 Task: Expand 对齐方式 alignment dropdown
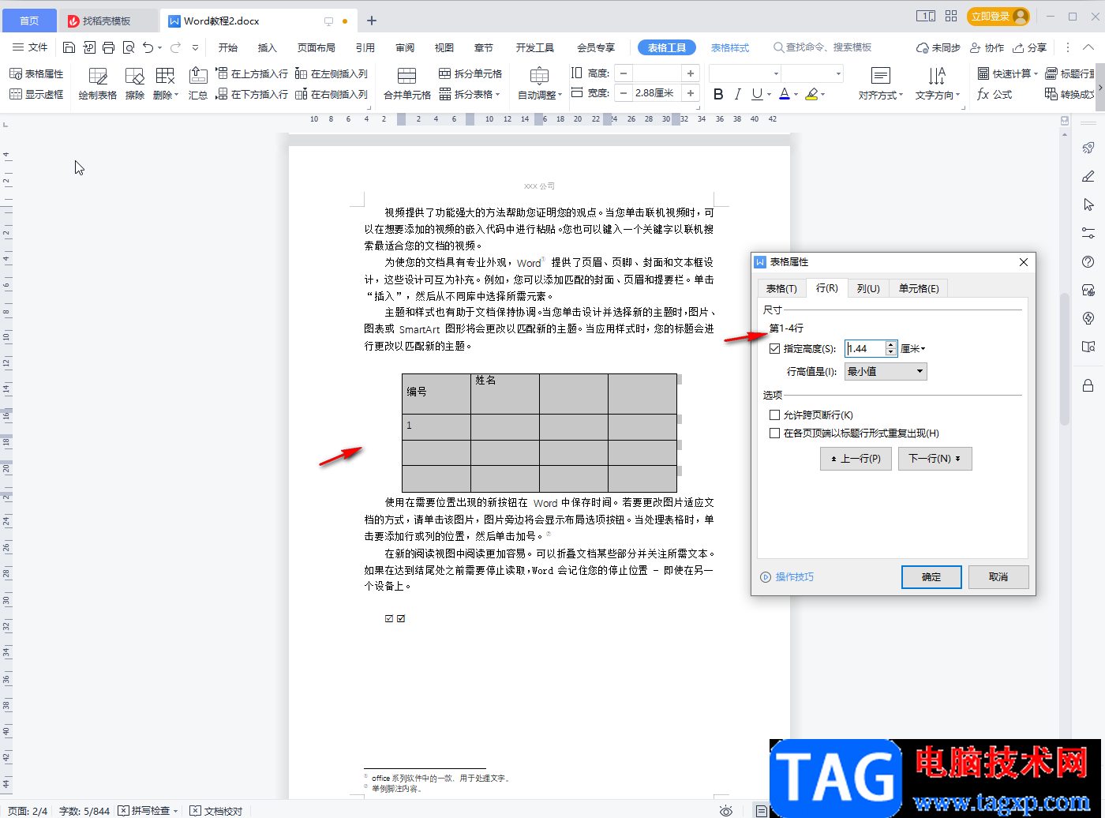click(881, 95)
